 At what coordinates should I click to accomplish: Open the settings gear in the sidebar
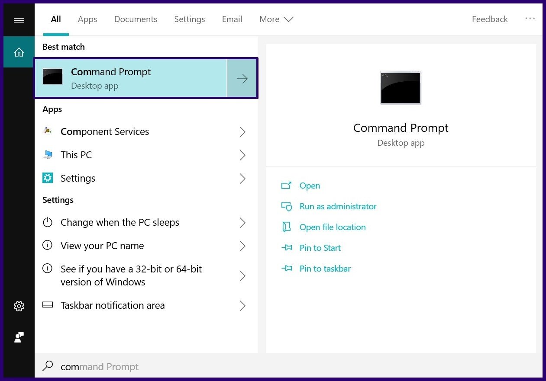[x=19, y=306]
